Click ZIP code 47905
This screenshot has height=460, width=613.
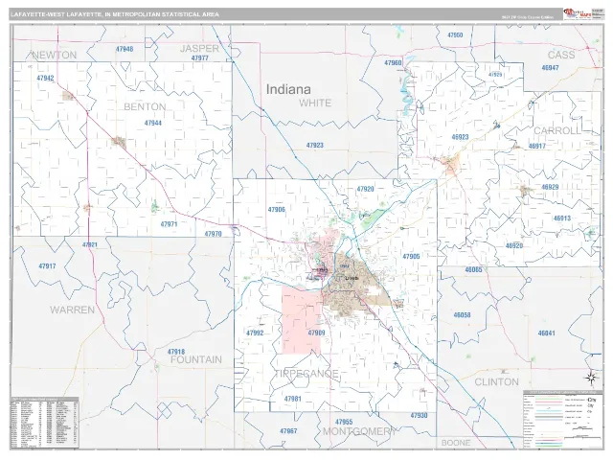point(411,257)
